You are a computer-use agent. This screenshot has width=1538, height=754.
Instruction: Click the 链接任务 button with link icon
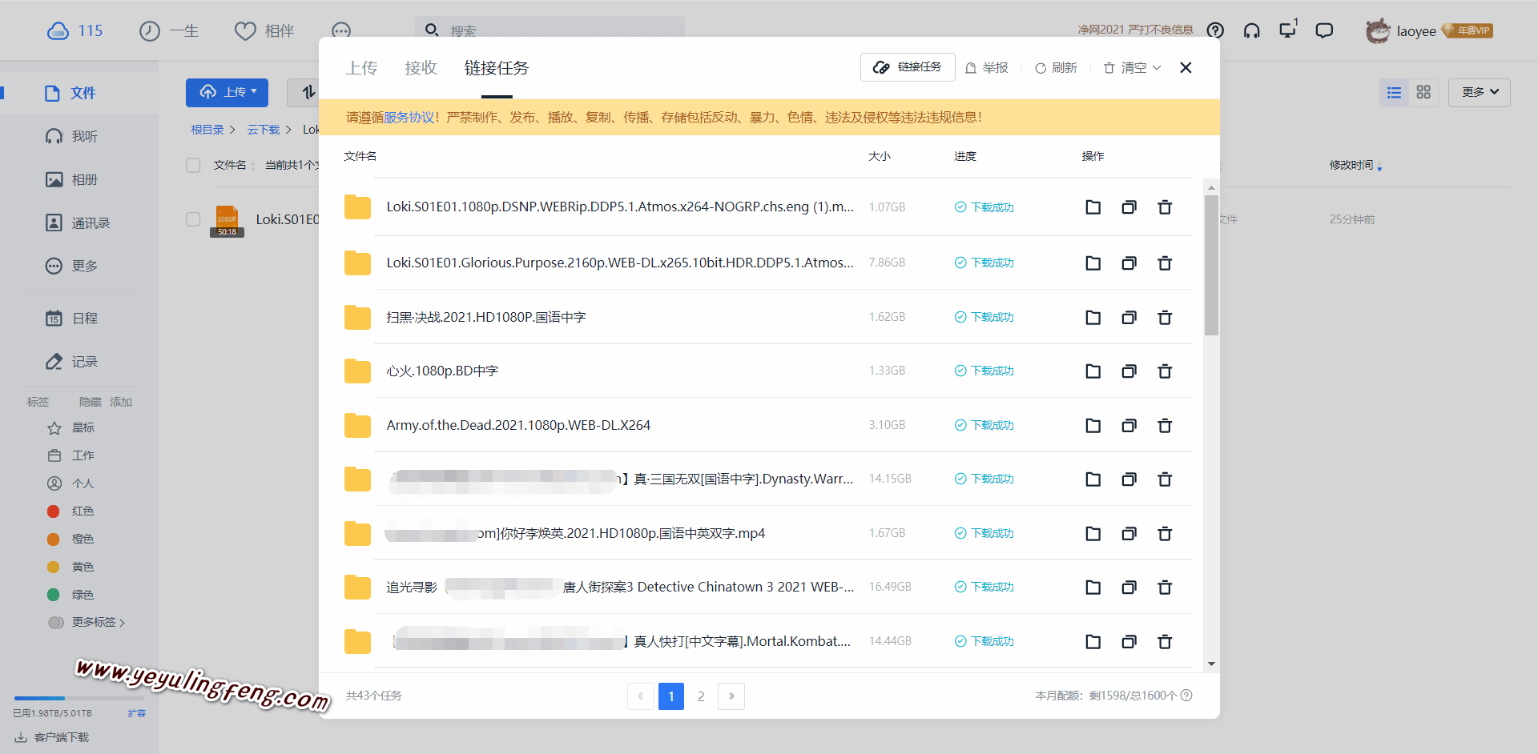point(908,67)
